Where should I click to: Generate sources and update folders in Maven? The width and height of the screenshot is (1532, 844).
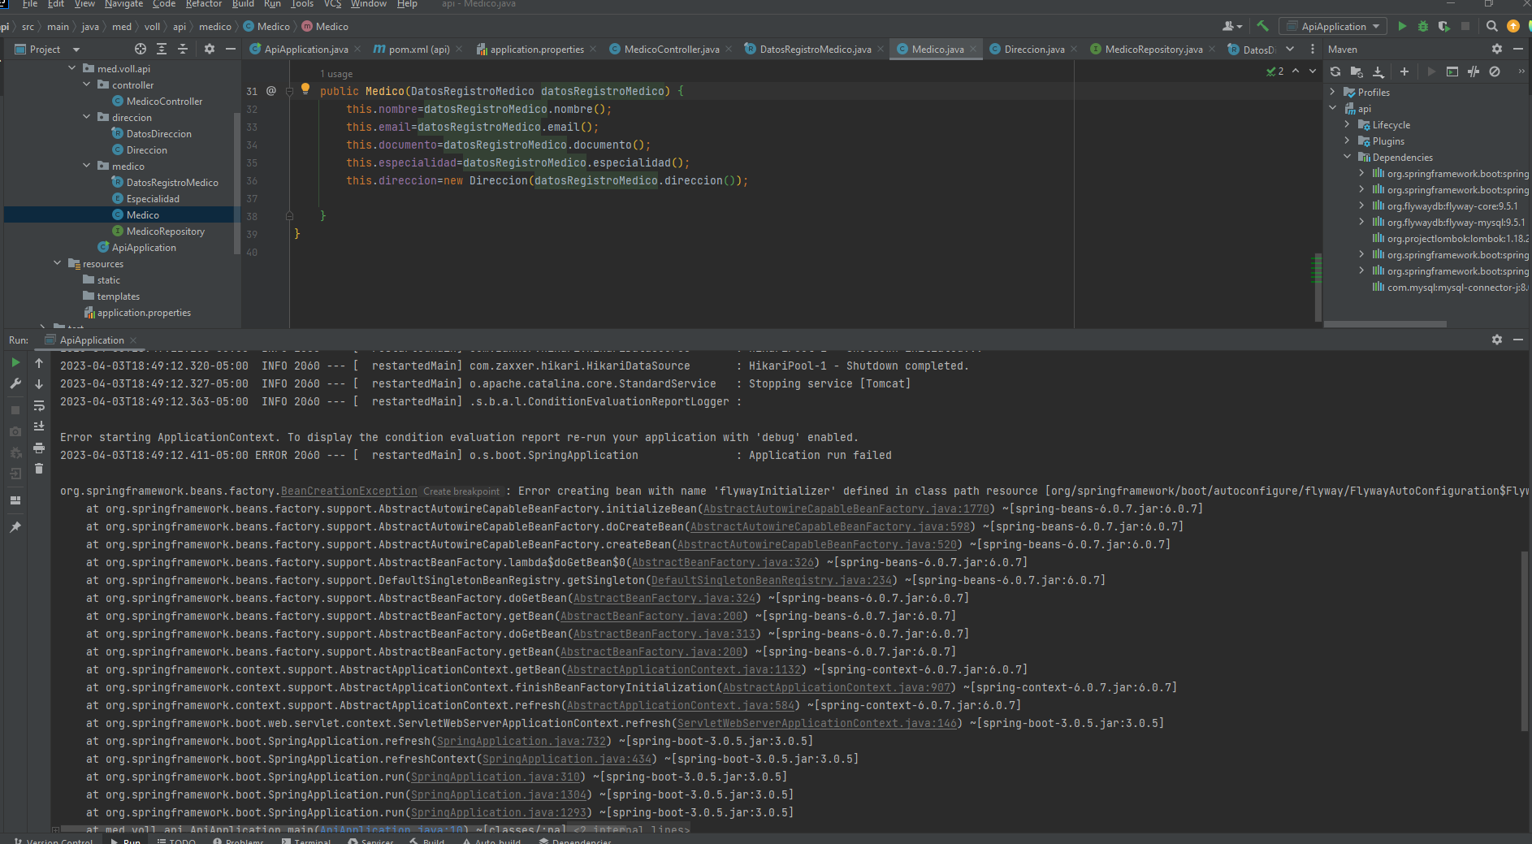coord(1357,71)
